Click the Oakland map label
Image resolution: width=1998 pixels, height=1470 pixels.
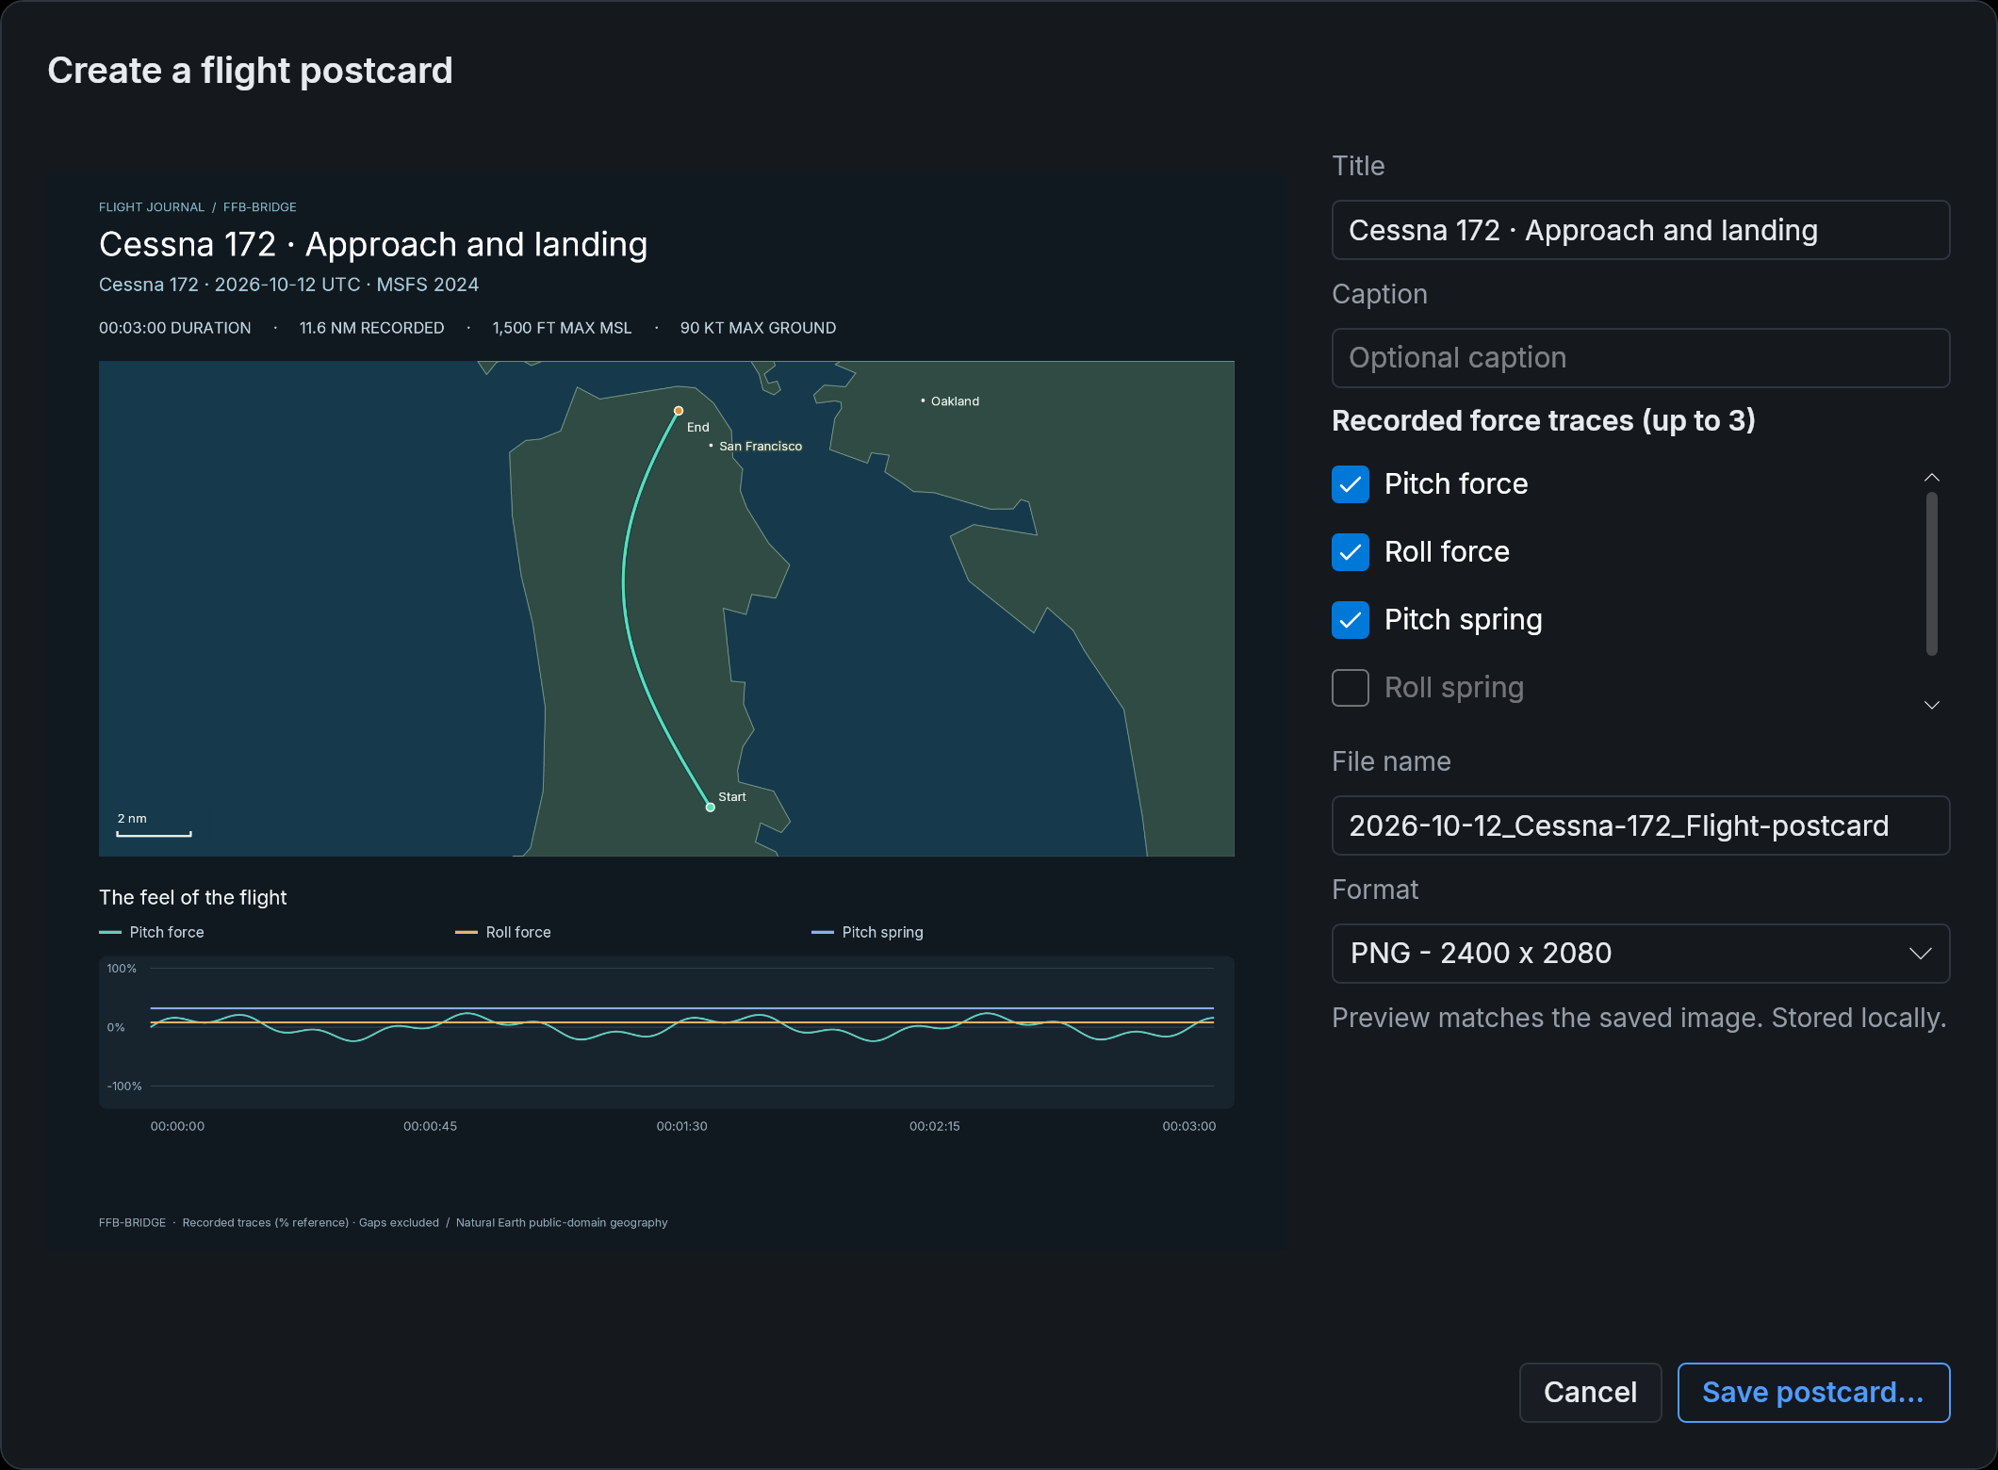click(x=955, y=401)
